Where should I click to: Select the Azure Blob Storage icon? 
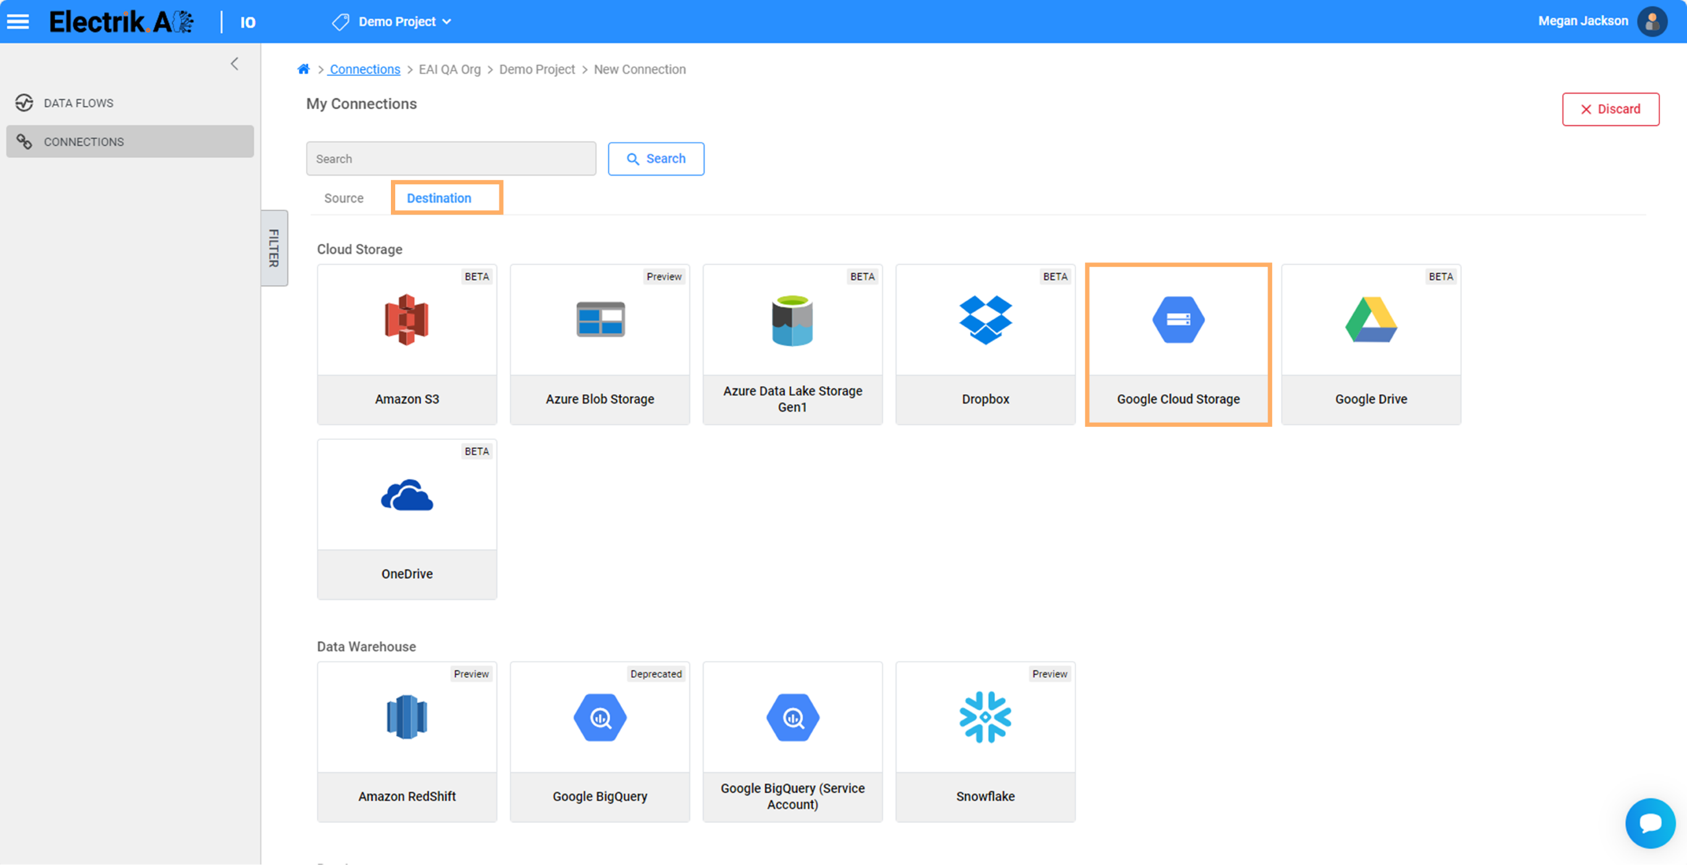pos(601,319)
